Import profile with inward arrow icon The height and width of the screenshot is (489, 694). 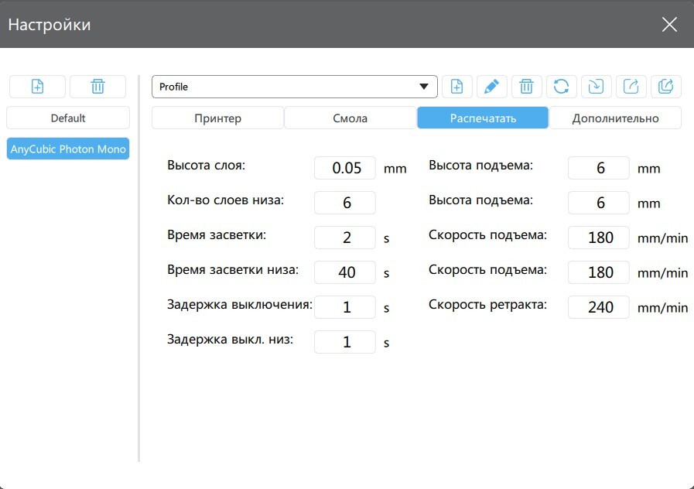[597, 87]
